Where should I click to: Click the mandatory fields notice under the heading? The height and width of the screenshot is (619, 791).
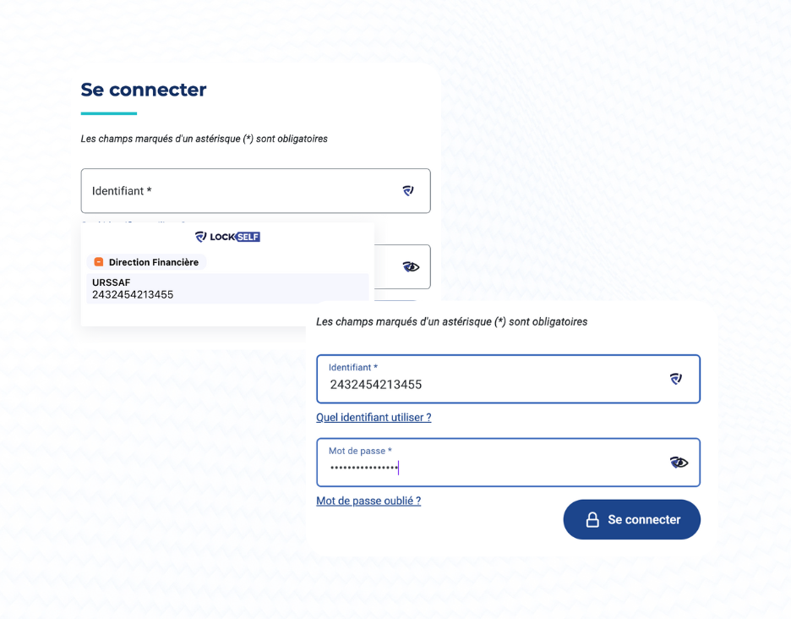point(204,139)
